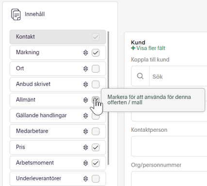Uncheck the Märkning checkbox
This screenshot has height=186, width=207.
coord(96,53)
